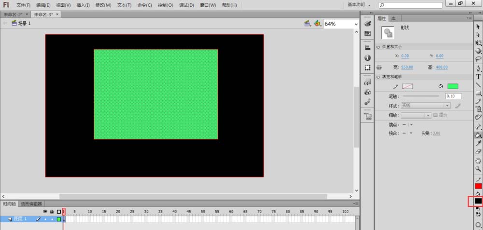The image size is (483, 230).
Task: Select the Deco tool
Action: pos(478,117)
